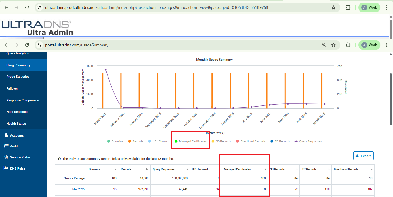This screenshot has height=197, width=393.
Task: Bookmark the ultraadmin.prod.ultradns.net page with the star
Action: pos(333,7)
